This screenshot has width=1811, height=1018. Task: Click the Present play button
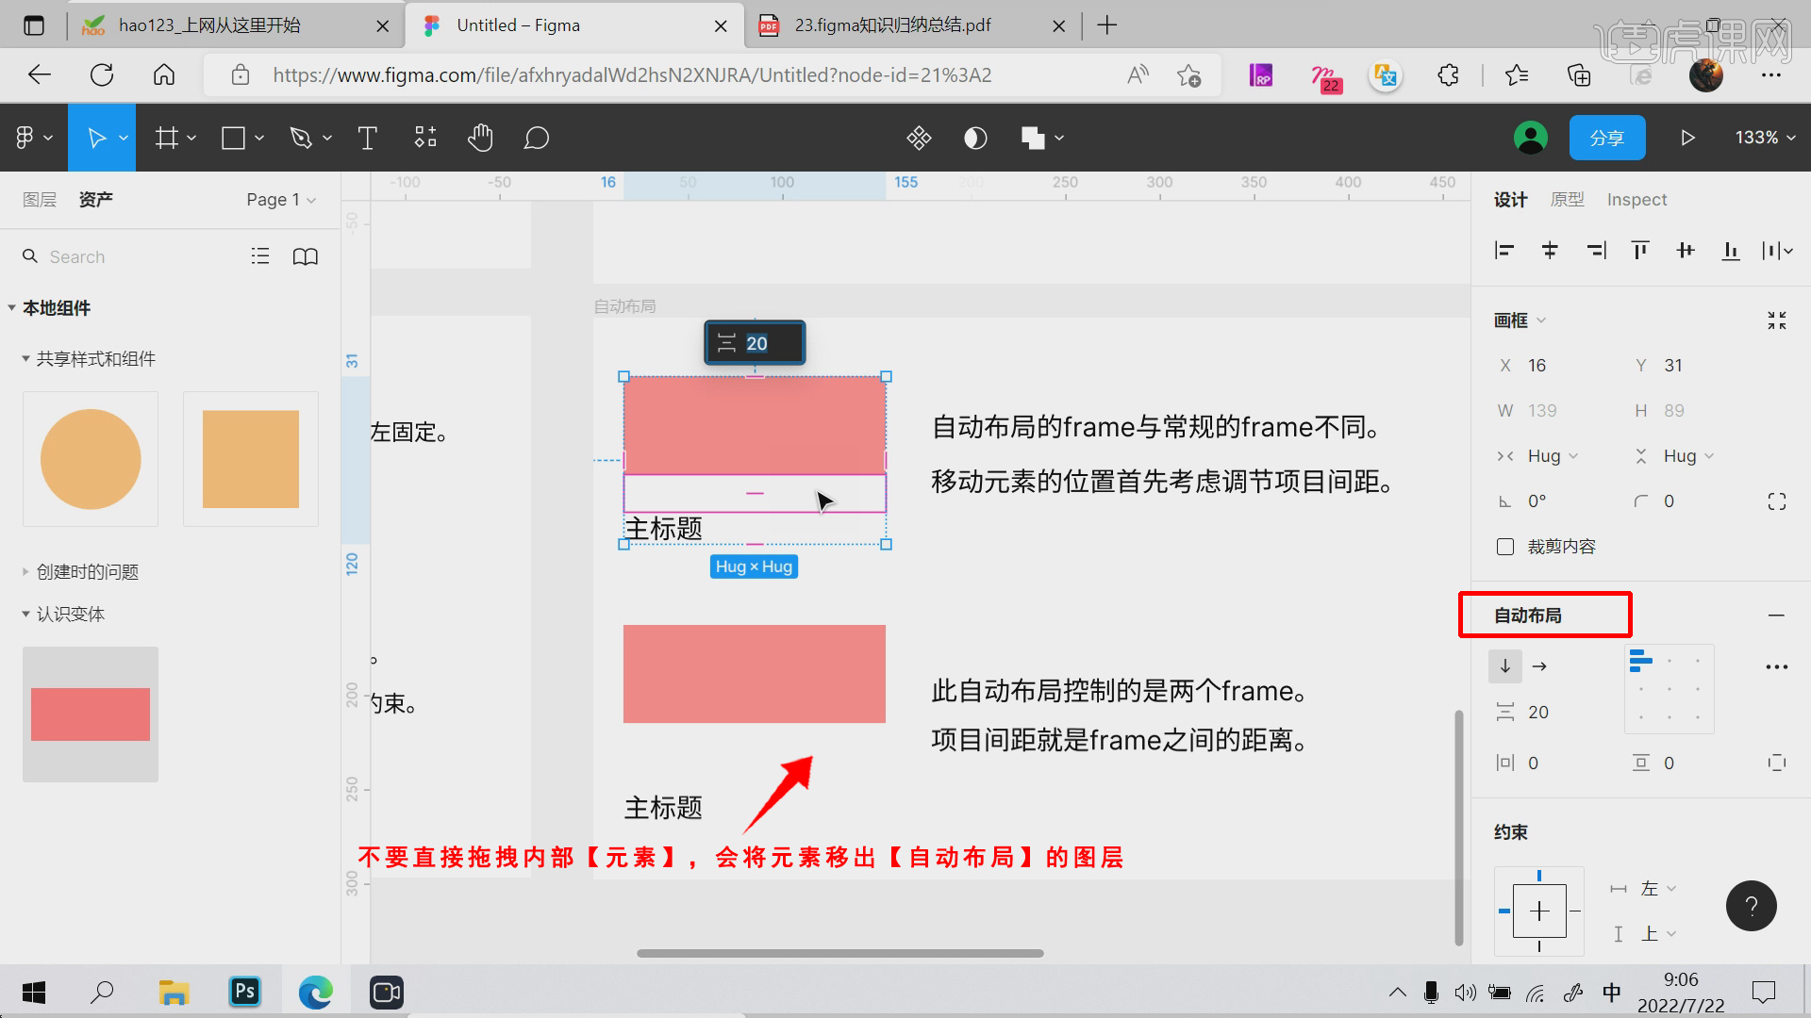tap(1687, 138)
